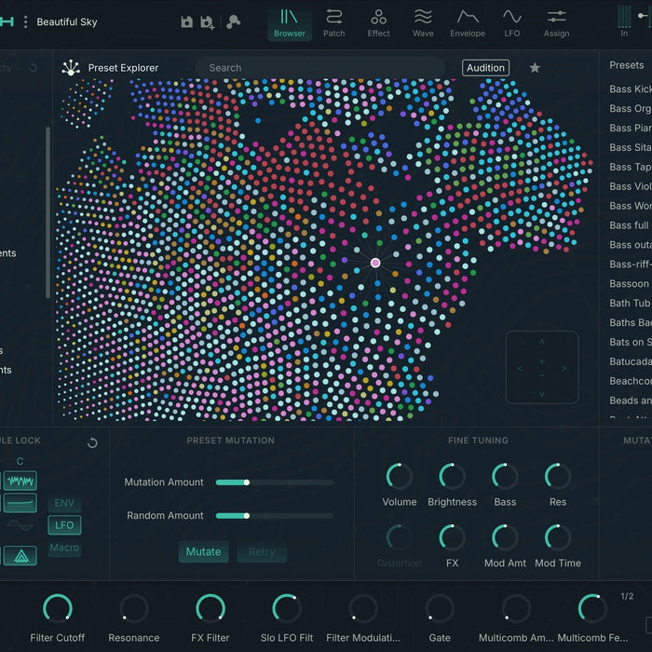
Task: Toggle the triangle logo module lock button
Action: click(20, 555)
